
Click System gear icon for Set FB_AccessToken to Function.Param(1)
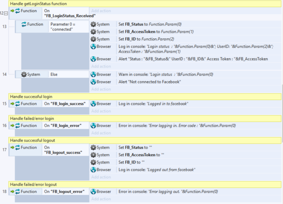[93, 32]
